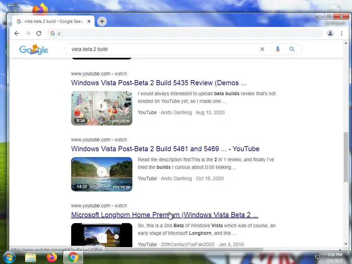Click the address bar with Google icon
This screenshot has height=264, width=352.
[x=185, y=33]
